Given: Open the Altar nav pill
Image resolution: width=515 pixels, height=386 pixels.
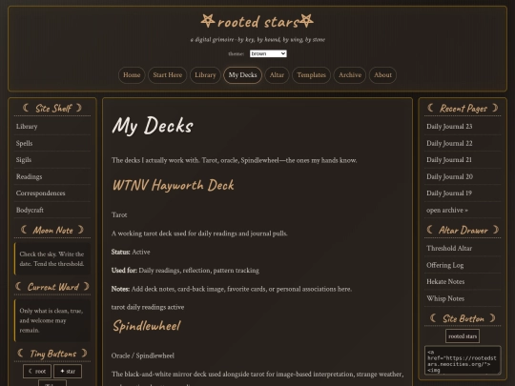Looking at the screenshot, I should (277, 75).
